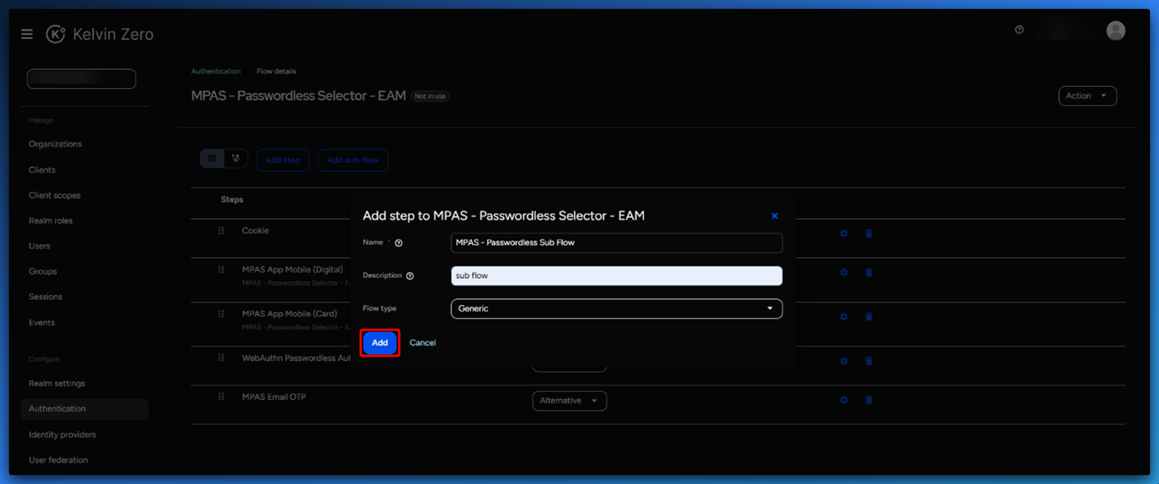Image resolution: width=1159 pixels, height=484 pixels.
Task: Open MPAS Email OTP Alternative requirement dropdown
Action: pos(569,400)
